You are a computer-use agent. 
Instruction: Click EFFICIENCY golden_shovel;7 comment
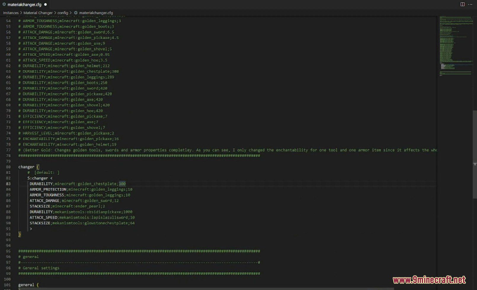pyautogui.click(x=62, y=127)
